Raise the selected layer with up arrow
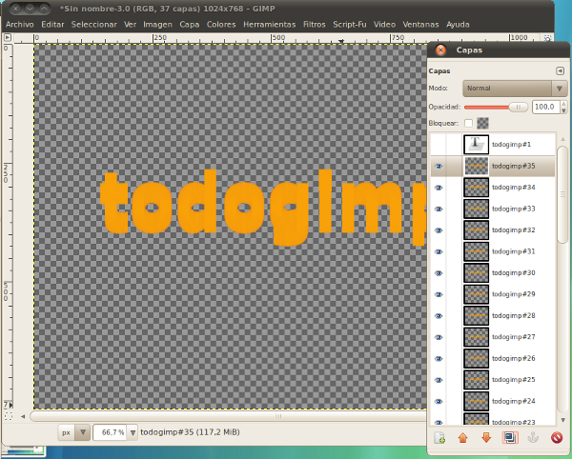 click(463, 438)
